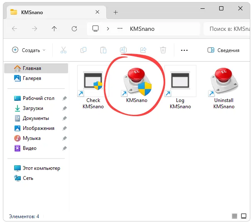252x224 pixels.
Task: Open Галерея in the sidebar
Action: click(x=36, y=78)
